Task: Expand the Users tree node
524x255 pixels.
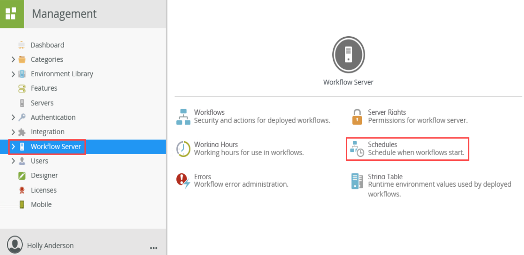Action: pyautogui.click(x=13, y=161)
